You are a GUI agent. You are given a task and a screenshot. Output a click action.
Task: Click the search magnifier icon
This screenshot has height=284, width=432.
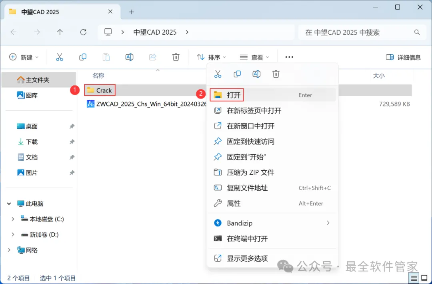point(417,32)
